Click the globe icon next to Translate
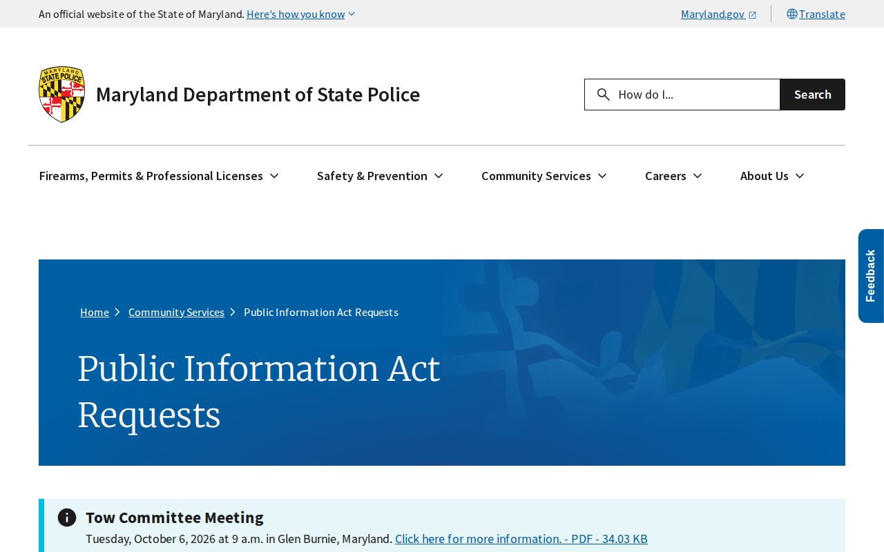This screenshot has height=552, width=884. point(792,14)
